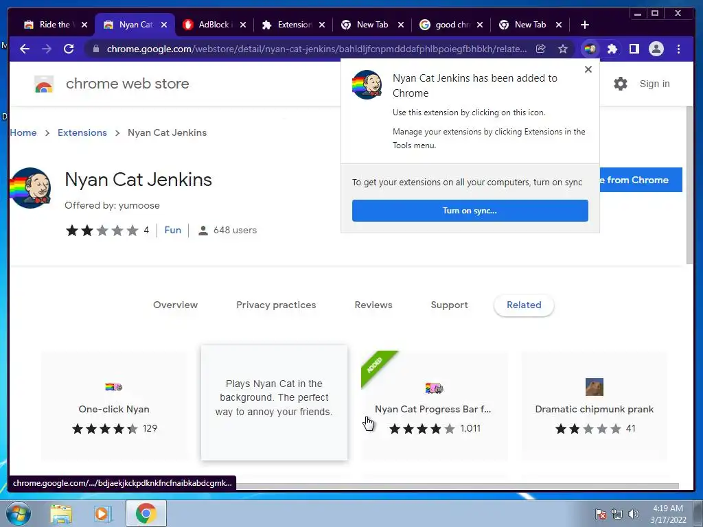Viewport: 703px width, 527px height.
Task: Go back to the previous page
Action: pyautogui.click(x=25, y=49)
